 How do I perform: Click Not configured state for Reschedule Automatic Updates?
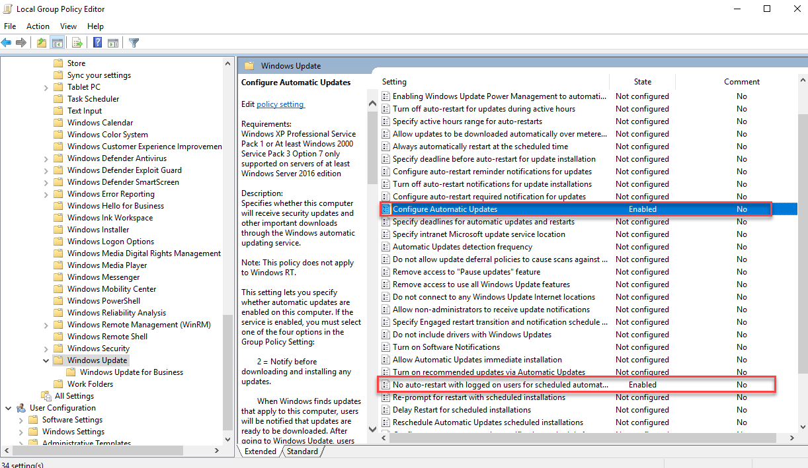click(x=642, y=422)
